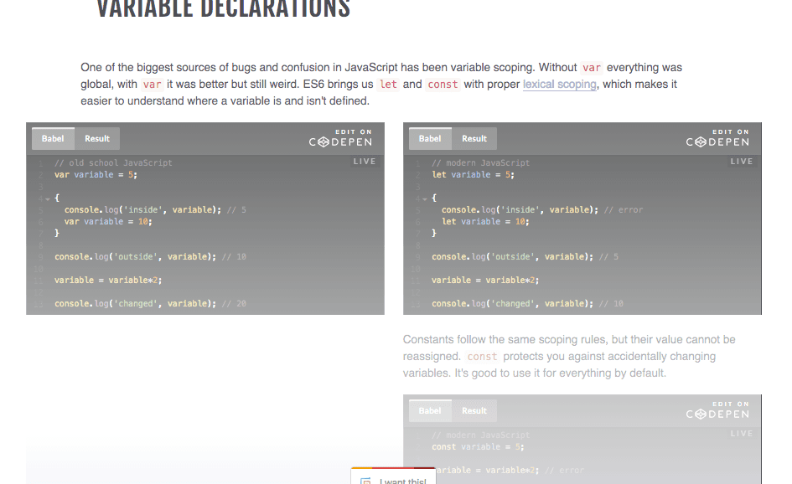
Task: Click LIVE badge in const variable pen
Action: point(742,434)
